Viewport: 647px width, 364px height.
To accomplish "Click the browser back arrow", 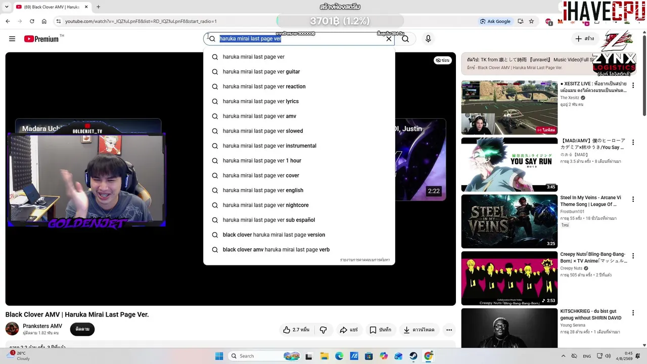I will pyautogui.click(x=8, y=21).
